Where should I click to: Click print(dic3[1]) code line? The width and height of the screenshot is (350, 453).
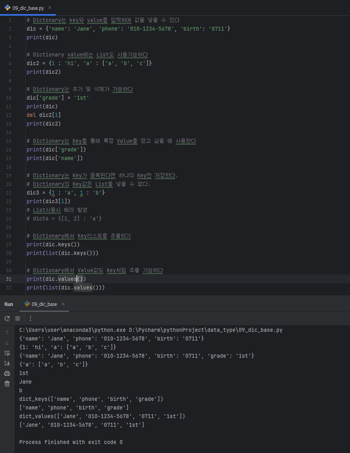48,201
